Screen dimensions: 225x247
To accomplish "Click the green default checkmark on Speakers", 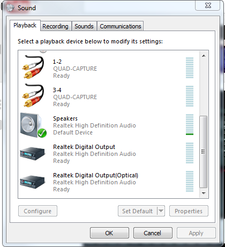I will tap(42, 133).
